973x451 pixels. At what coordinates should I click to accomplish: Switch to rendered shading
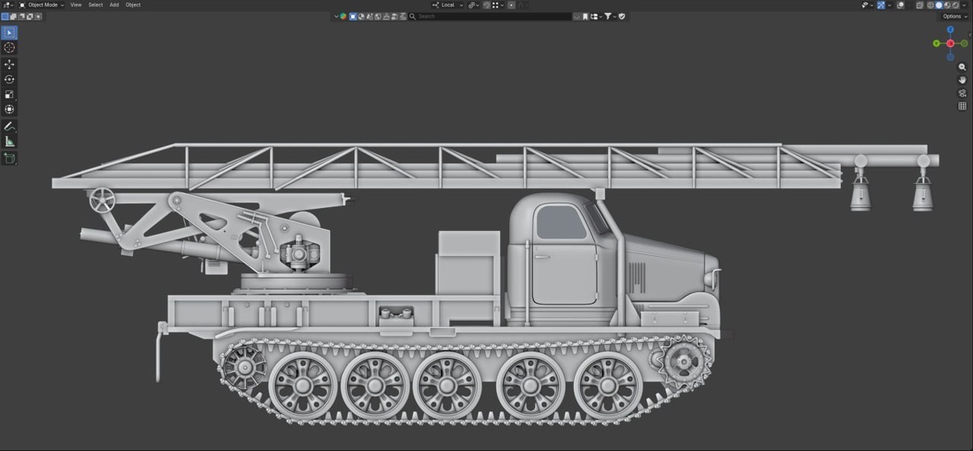[x=955, y=5]
